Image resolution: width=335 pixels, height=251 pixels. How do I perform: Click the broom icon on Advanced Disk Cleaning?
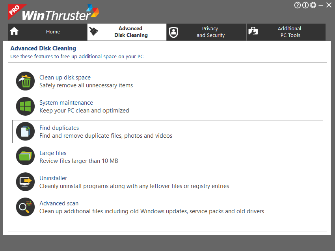(x=93, y=31)
